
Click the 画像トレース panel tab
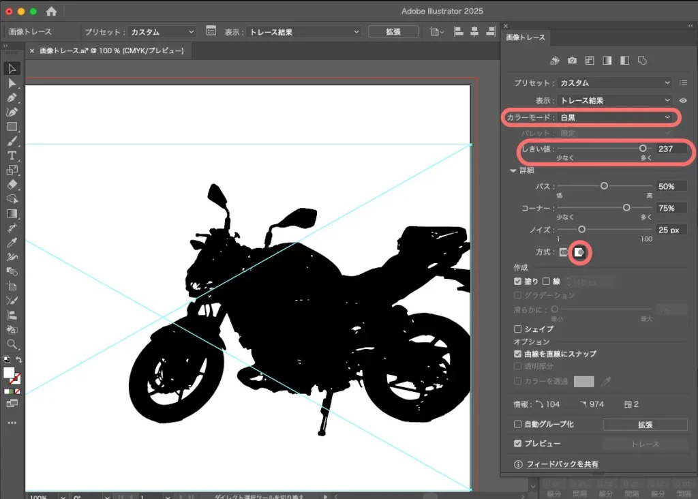[526, 37]
